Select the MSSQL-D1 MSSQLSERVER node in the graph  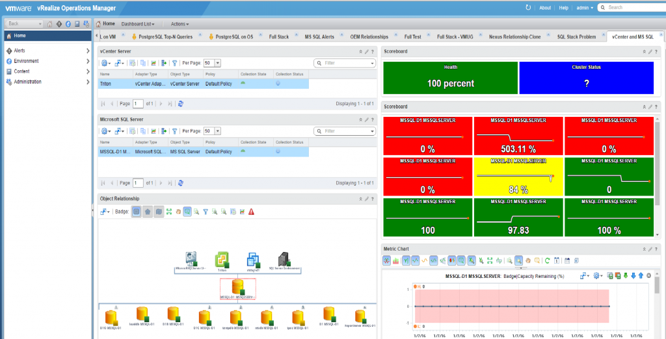(237, 288)
